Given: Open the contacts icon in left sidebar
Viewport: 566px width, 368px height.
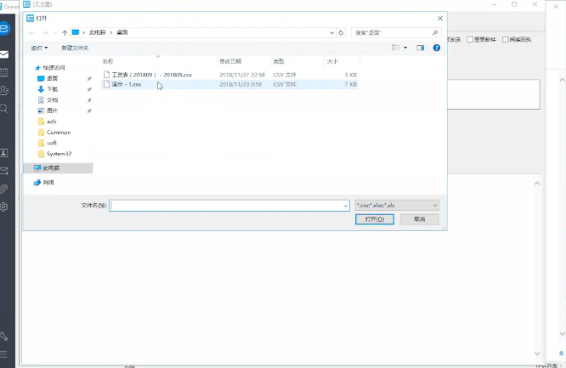Looking at the screenshot, I should (x=5, y=90).
